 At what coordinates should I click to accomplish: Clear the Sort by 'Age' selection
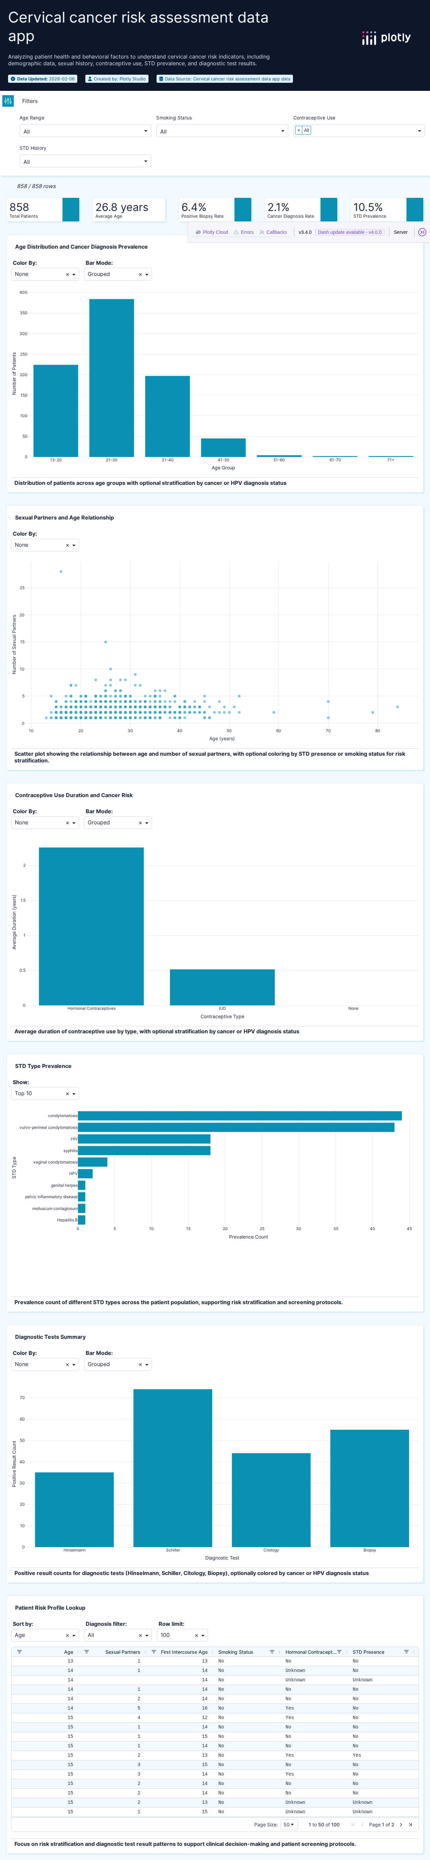pos(67,1636)
